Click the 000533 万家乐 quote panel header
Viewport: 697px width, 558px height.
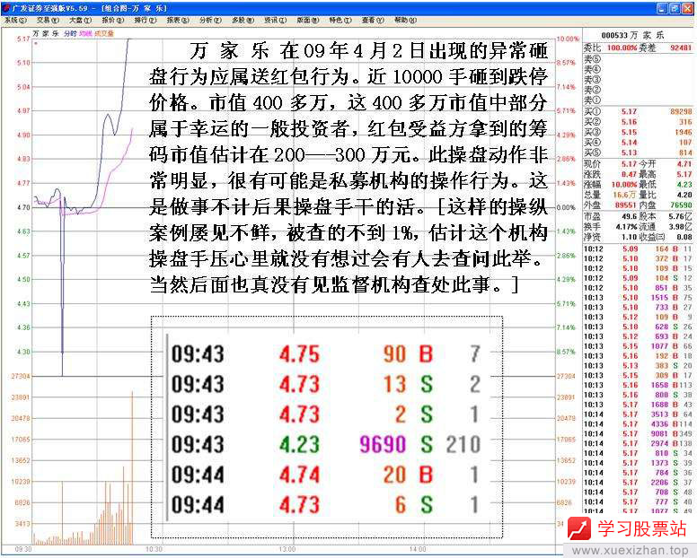[x=632, y=35]
